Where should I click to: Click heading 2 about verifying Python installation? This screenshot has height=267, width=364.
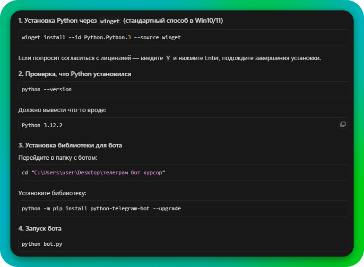75,74
